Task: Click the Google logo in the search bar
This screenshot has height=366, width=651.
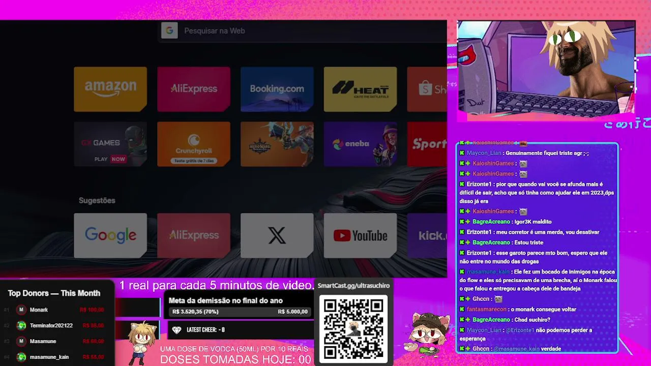Action: tap(169, 30)
